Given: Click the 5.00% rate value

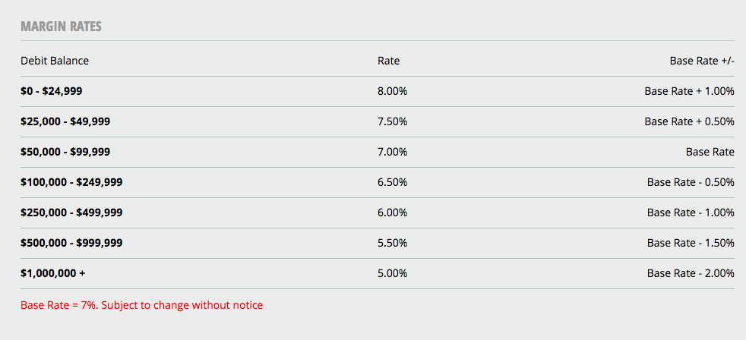Looking at the screenshot, I should pyautogui.click(x=393, y=274).
